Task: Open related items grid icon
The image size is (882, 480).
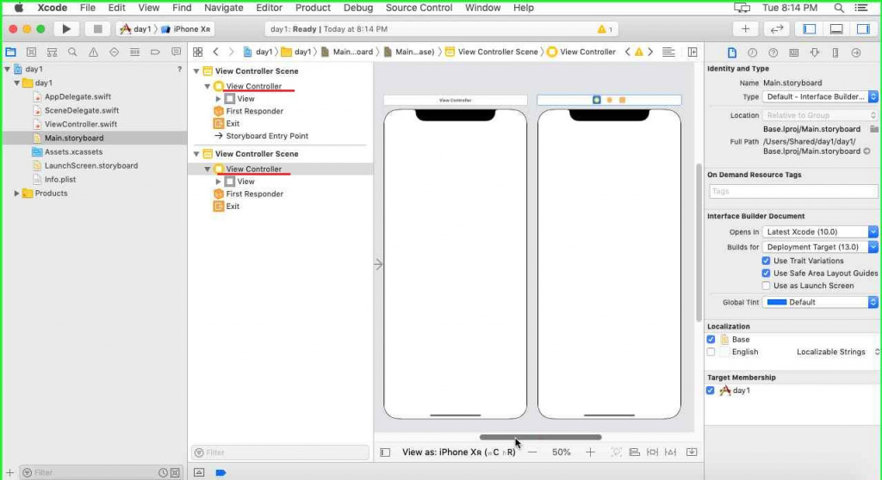Action: coord(197,52)
